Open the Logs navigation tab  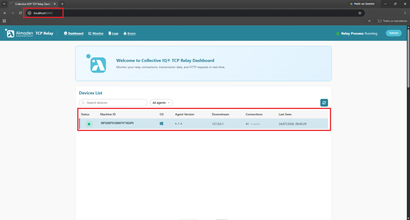coord(113,33)
